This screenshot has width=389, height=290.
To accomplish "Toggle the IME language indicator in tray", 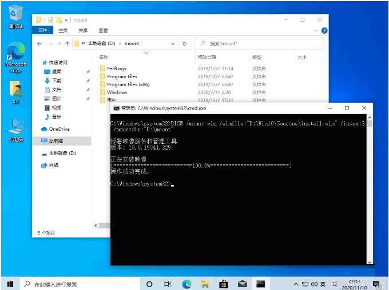I will [x=323, y=284].
